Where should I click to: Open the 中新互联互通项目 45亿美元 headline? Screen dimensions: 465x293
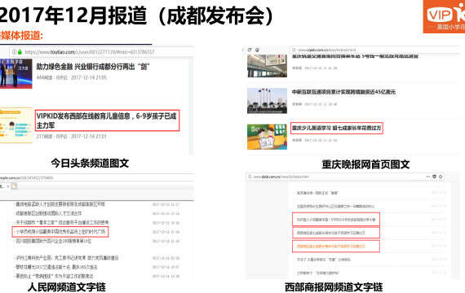[343, 92]
